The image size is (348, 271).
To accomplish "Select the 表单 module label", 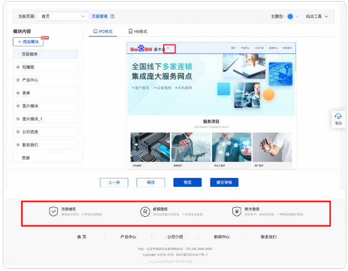I will click(x=26, y=93).
